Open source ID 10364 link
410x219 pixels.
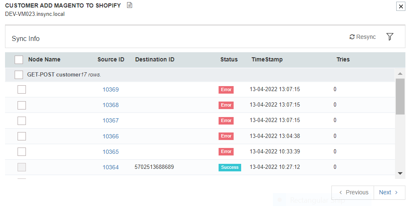[111, 167]
